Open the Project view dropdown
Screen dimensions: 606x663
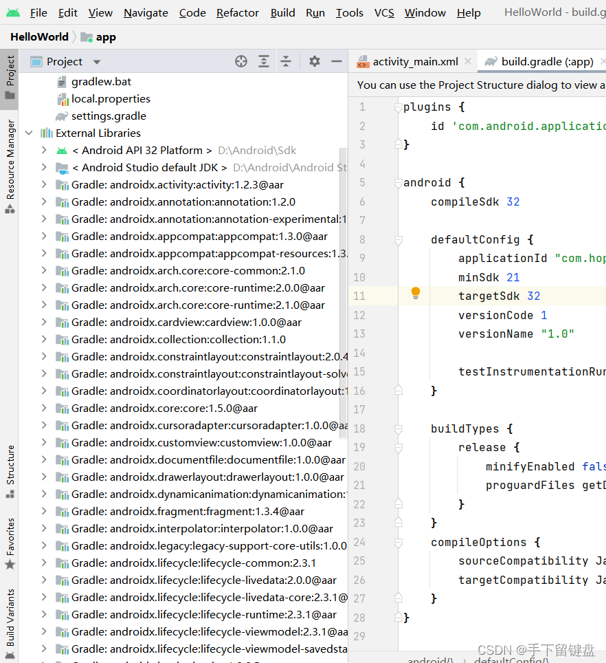[x=96, y=62]
